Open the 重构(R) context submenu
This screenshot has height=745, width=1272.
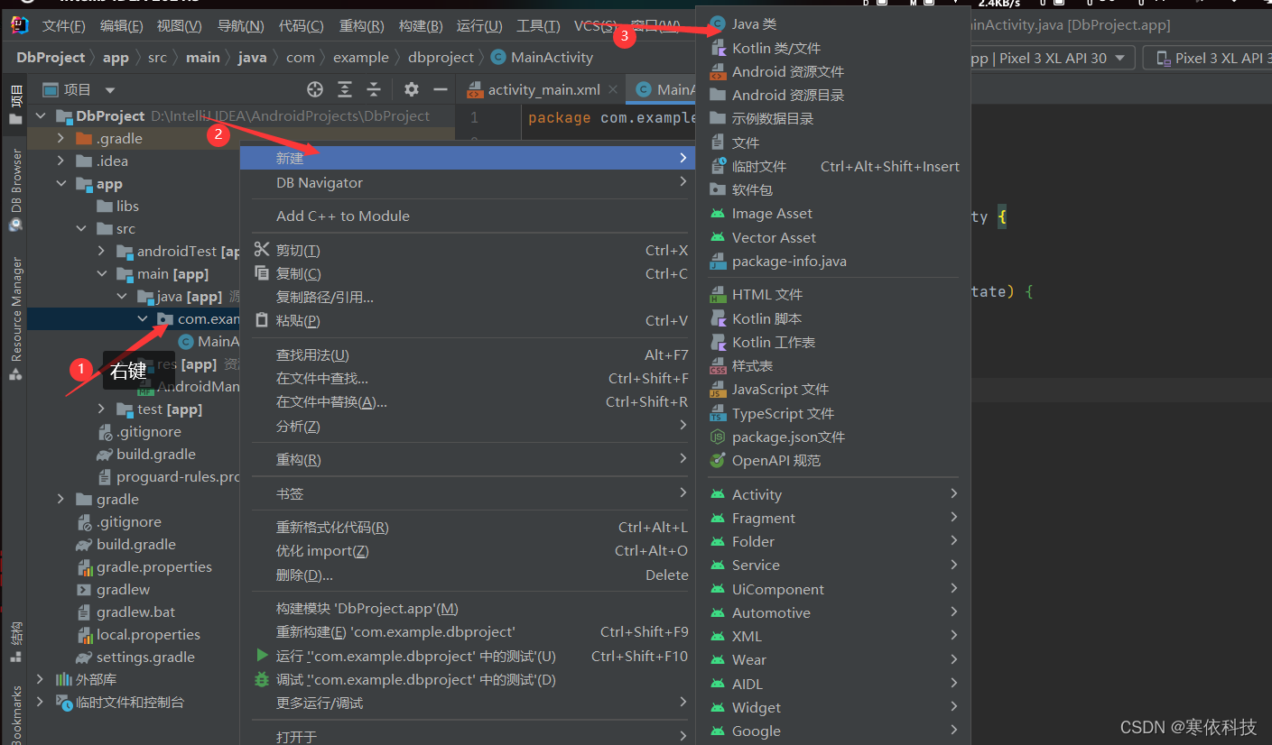tap(469, 459)
